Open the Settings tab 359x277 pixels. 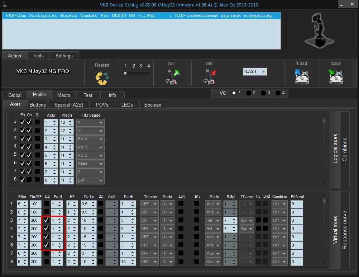tap(64, 56)
